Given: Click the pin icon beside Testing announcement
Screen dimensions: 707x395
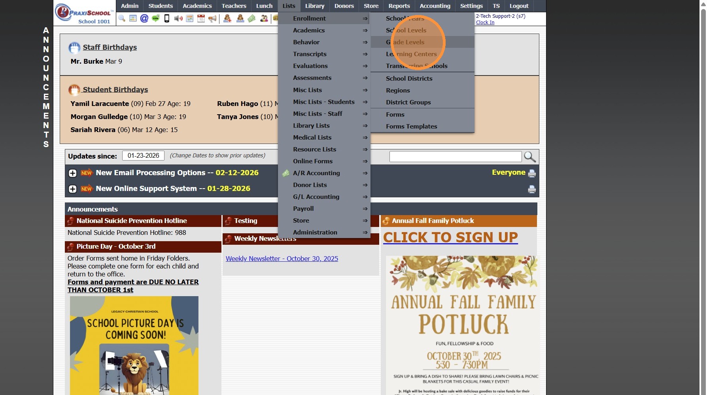Looking at the screenshot, I should 228,221.
